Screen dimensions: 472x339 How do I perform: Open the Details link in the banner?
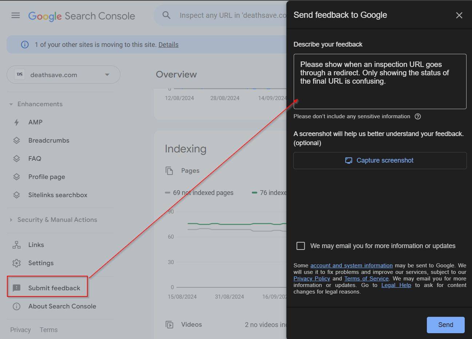tap(168, 45)
